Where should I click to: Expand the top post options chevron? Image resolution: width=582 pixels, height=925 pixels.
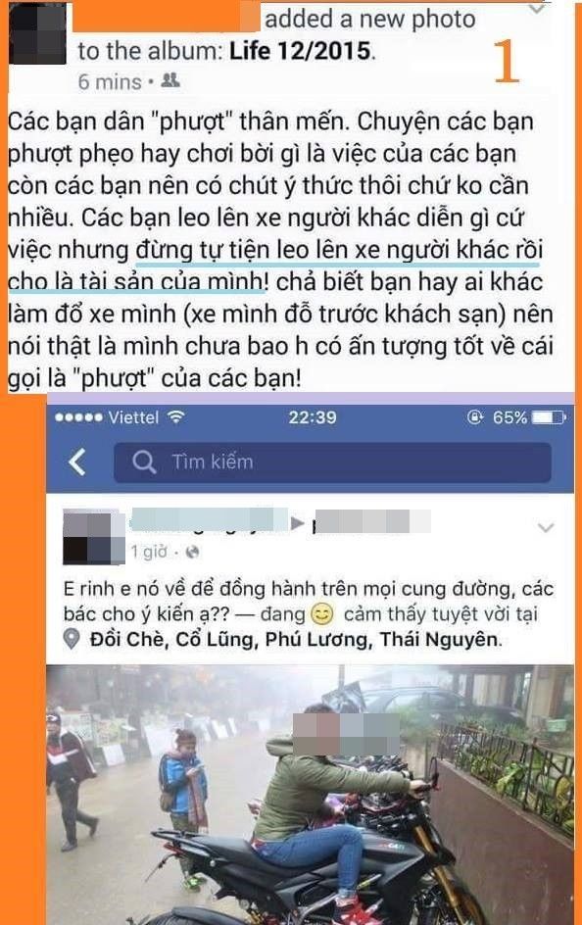click(538, 8)
